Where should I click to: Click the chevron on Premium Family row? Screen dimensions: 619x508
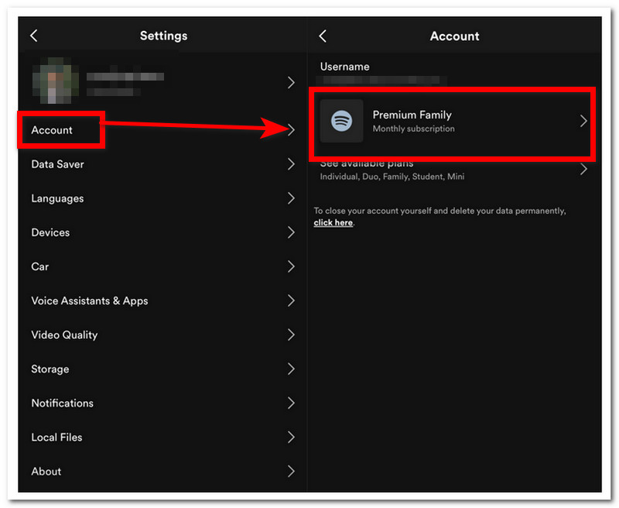point(583,121)
